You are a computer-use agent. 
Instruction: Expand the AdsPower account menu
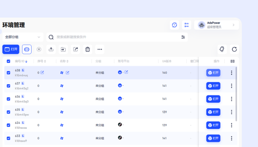(x=216, y=25)
